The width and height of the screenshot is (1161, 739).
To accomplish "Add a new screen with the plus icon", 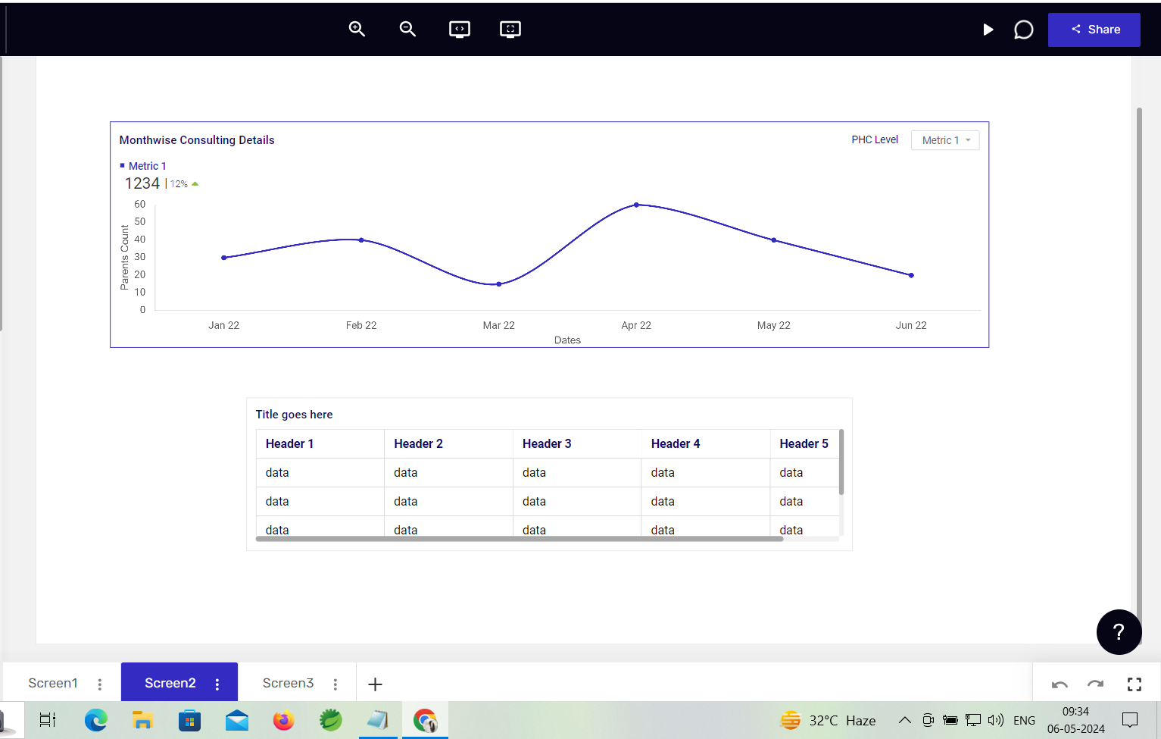I will click(375, 684).
